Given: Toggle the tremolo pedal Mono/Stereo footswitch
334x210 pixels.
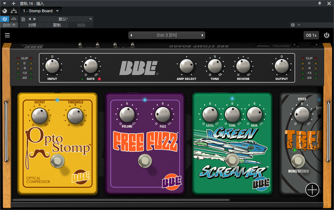Looking at the screenshot, I should click(x=298, y=161).
